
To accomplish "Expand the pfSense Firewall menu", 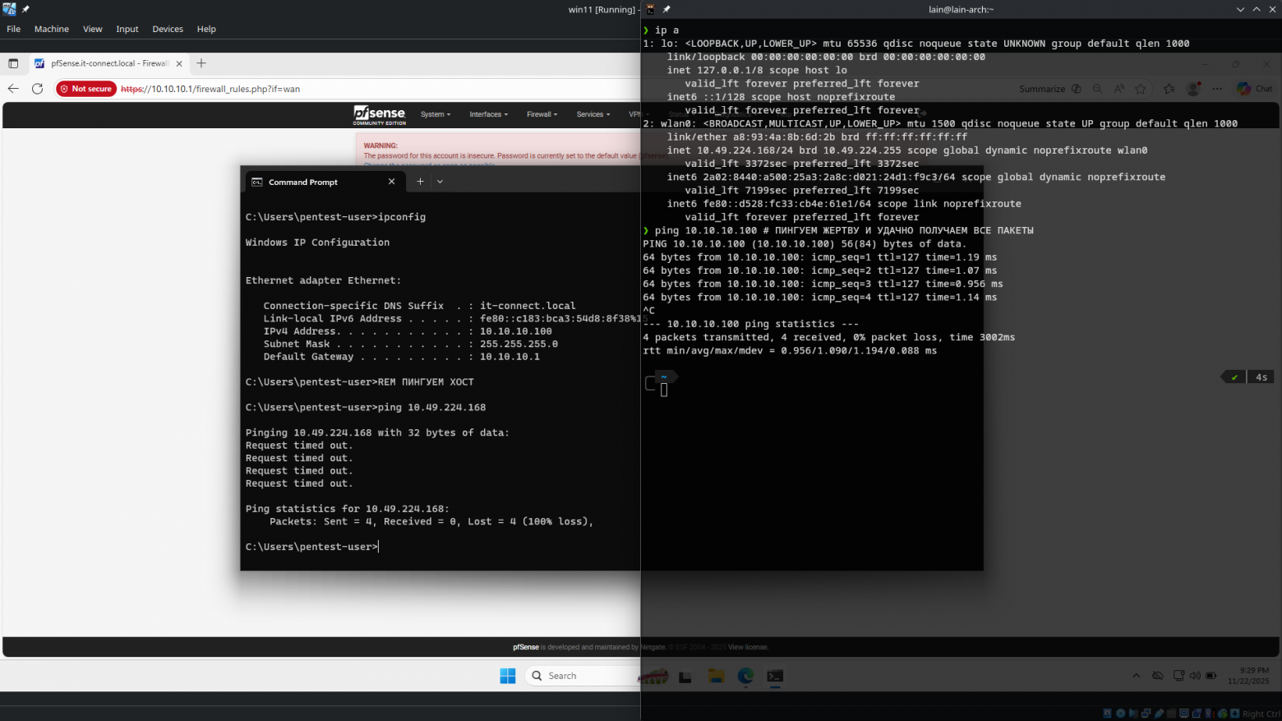I will 542,114.
